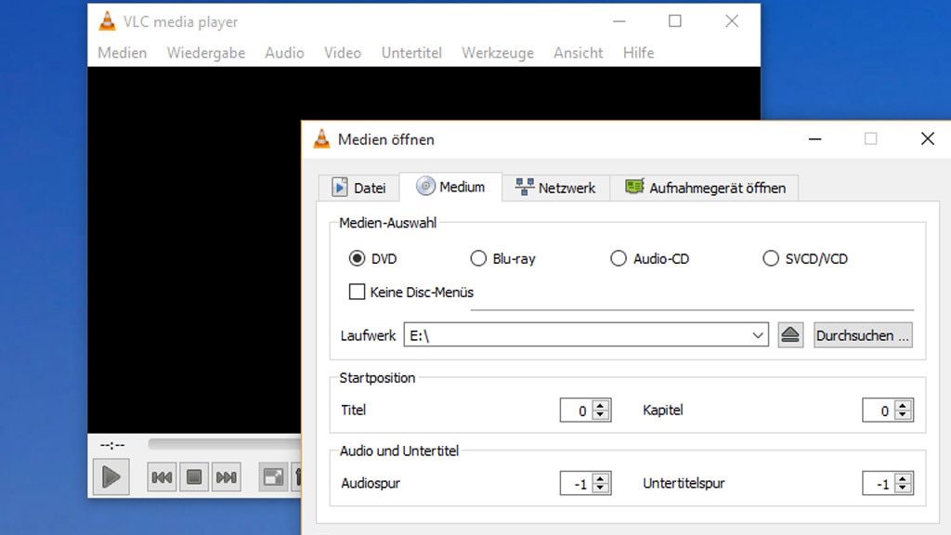This screenshot has height=535, width=951.
Task: Open the Video menu in VLC
Action: coord(342,53)
